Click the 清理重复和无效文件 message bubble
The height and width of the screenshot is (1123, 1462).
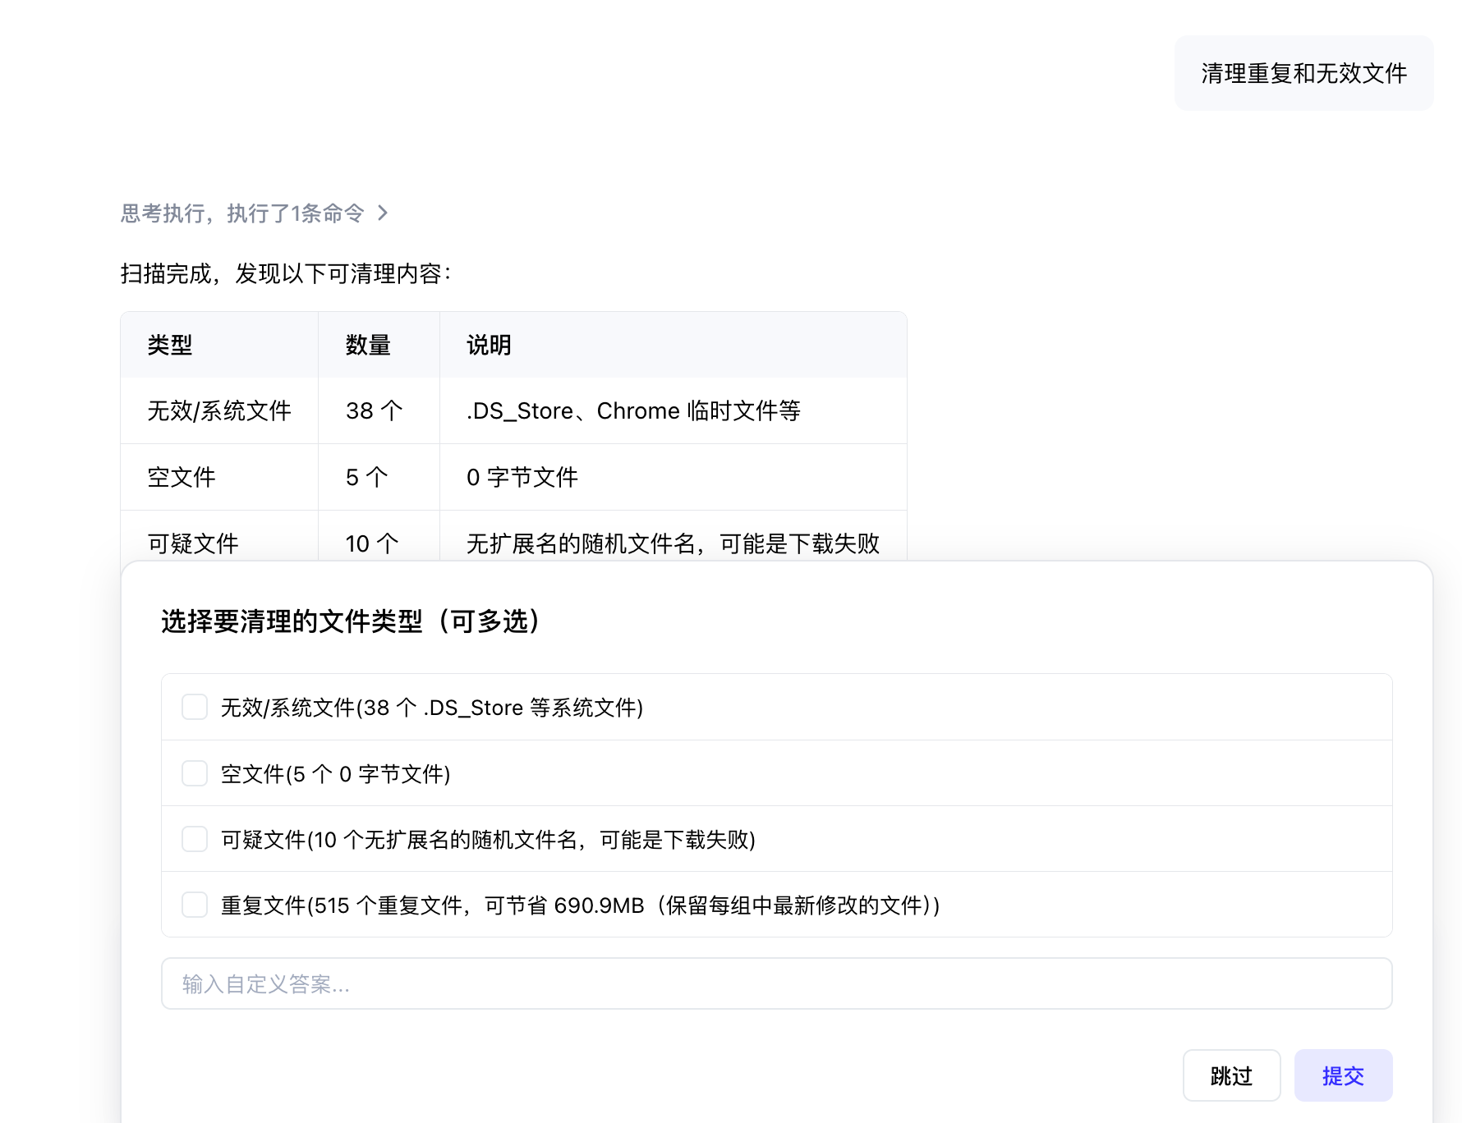point(1303,73)
